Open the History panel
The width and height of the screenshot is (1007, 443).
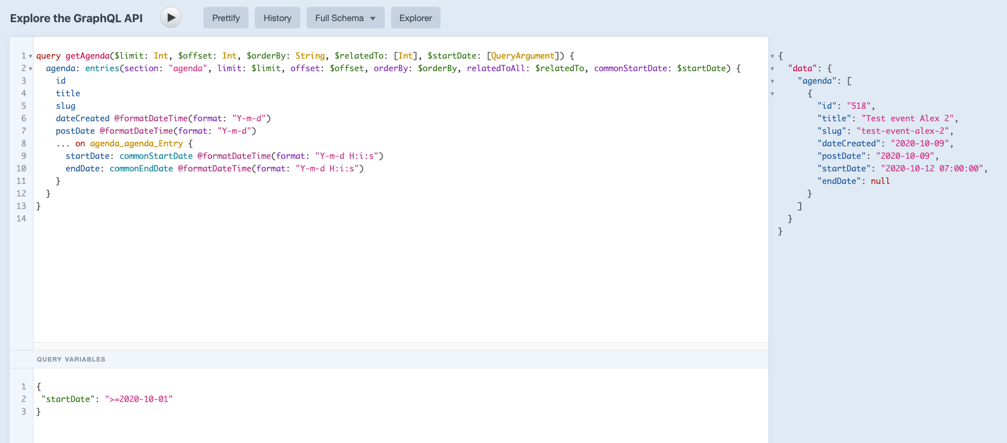[278, 18]
